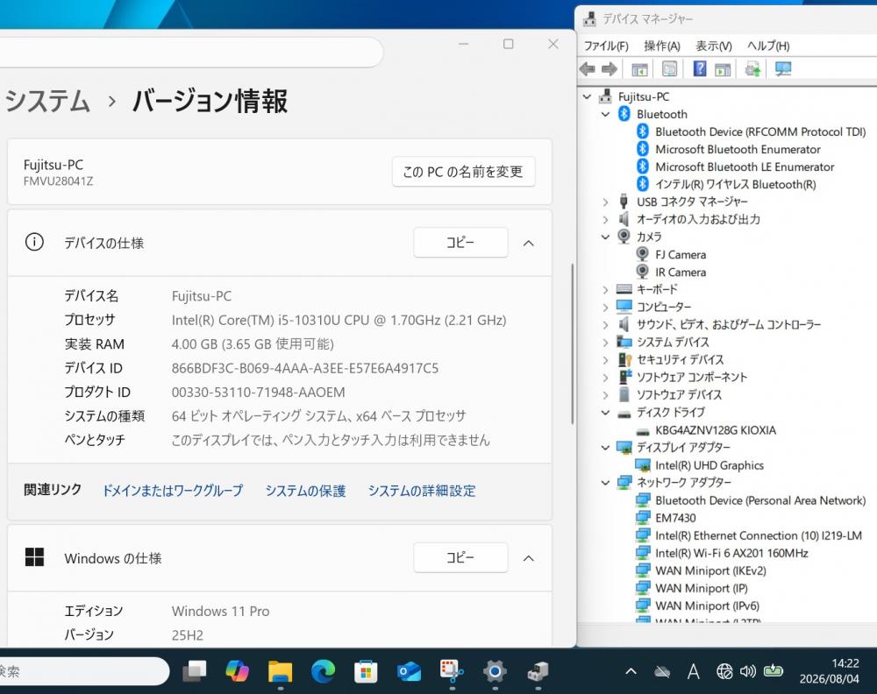The image size is (877, 694).
Task: Copy Windows specifications with コピー button
Action: point(460,557)
